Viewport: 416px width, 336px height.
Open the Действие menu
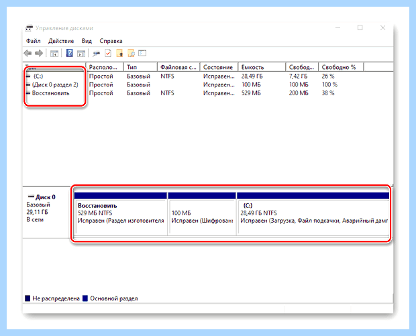point(61,41)
